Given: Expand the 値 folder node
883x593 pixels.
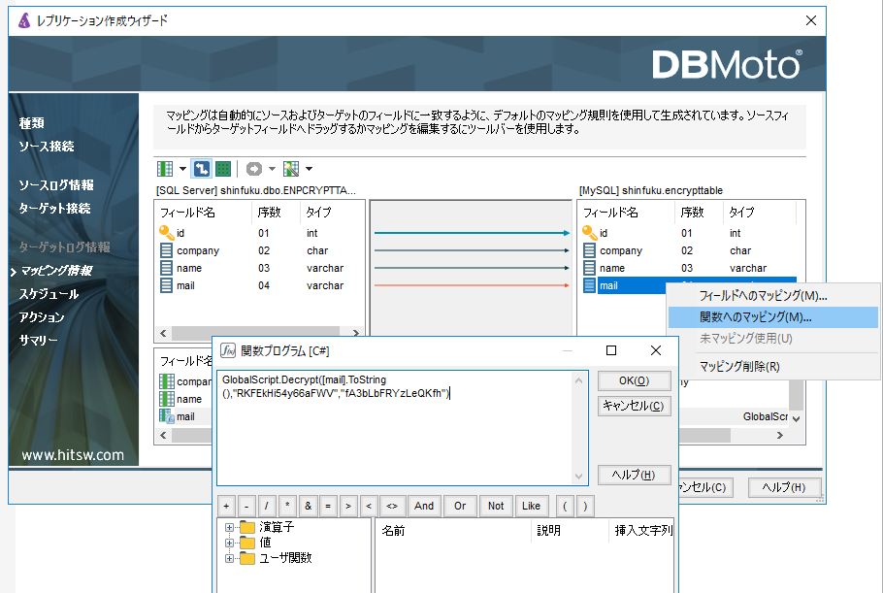Looking at the screenshot, I should tap(230, 543).
